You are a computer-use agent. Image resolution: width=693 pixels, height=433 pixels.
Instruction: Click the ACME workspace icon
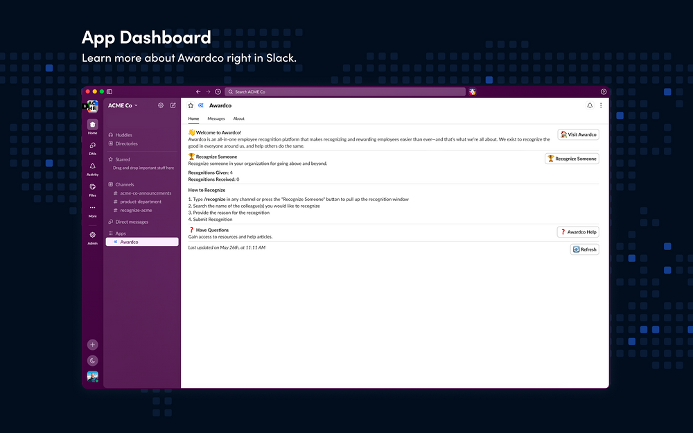(x=92, y=107)
